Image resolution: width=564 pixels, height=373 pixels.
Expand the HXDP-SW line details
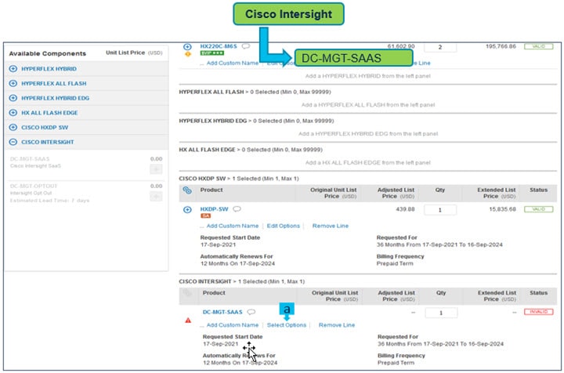pyautogui.click(x=187, y=210)
